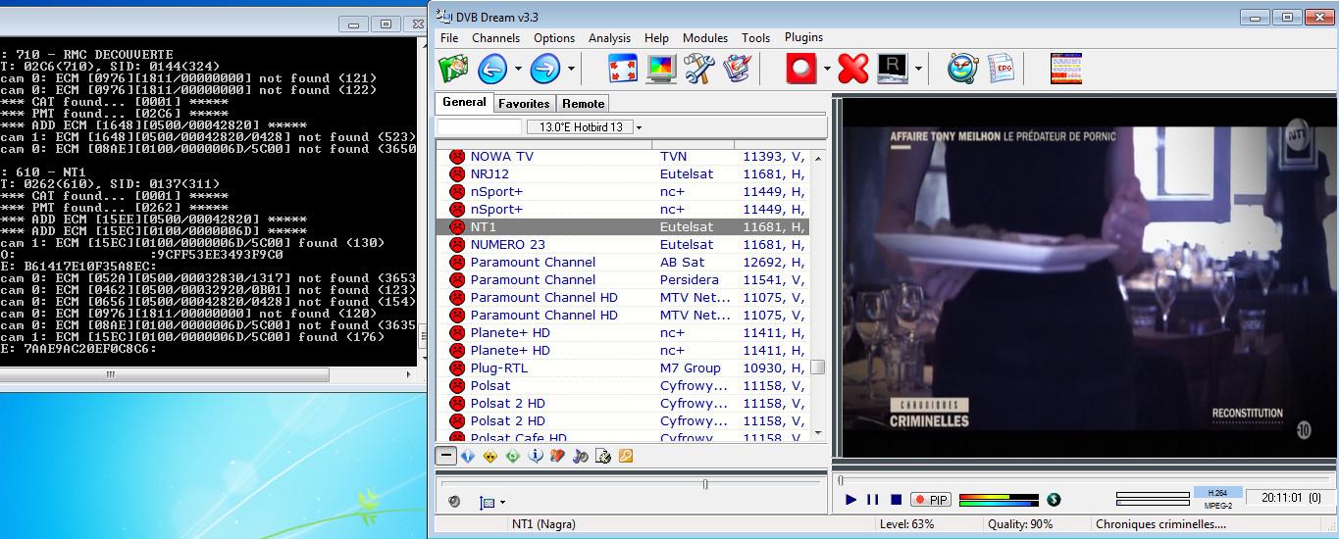Open the Help menu
The image size is (1339, 539).
pyautogui.click(x=656, y=38)
